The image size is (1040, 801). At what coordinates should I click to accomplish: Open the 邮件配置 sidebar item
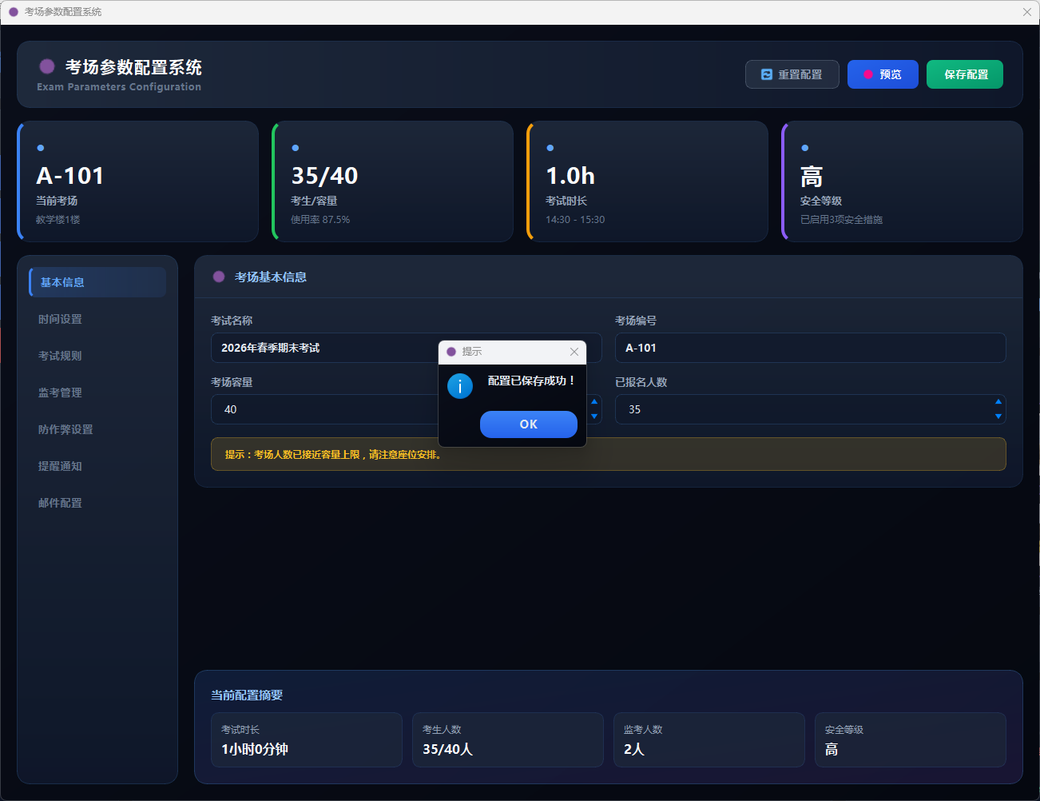(97, 503)
